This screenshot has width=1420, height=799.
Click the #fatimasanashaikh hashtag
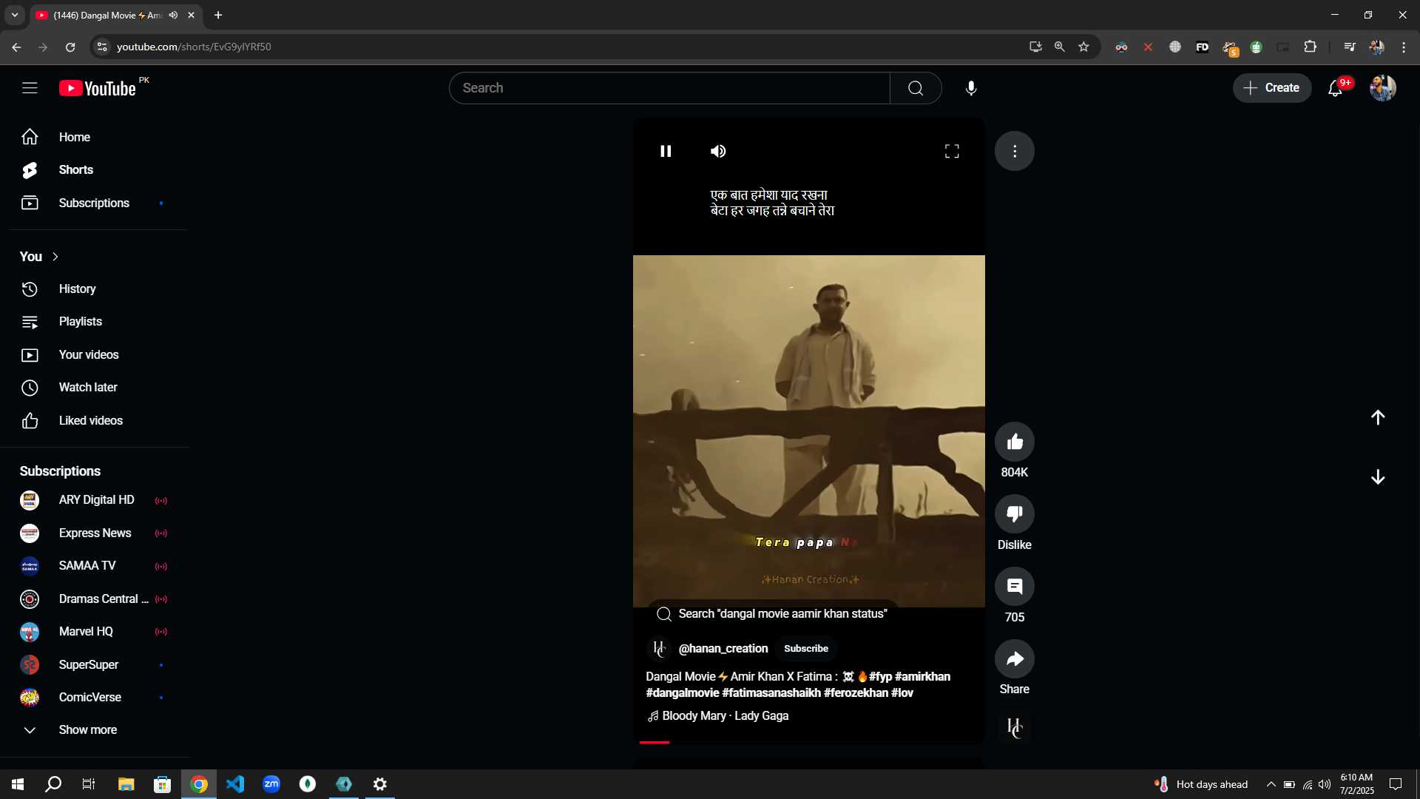click(771, 692)
